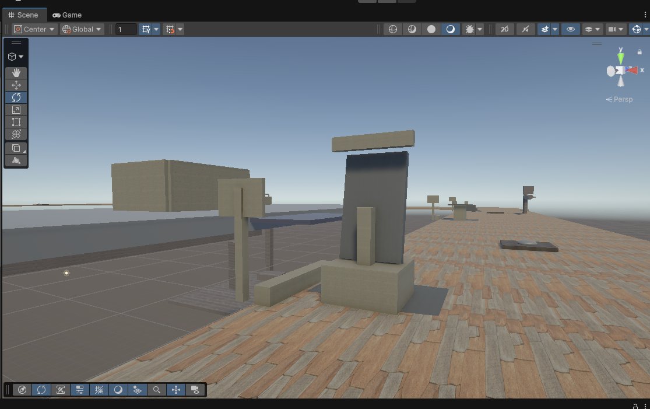This screenshot has height=409, width=650.
Task: Click the search magnifier in the bottom overlay
Action: [157, 390]
